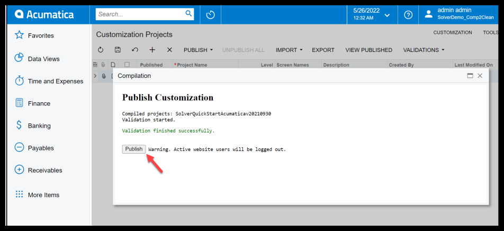Screen dimensions: 504x231
Task: Click the save disk icon
Action: [118, 50]
